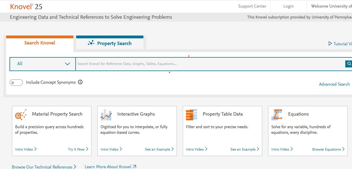Enable the Include Concept Synonyms toggle
Viewport: 352px width, 169px height.
(16, 82)
